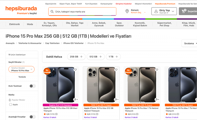Screen dimensions: 197x120
Task: Enable the Avantajlı Fırsatlar toggle
Action: (32, 117)
